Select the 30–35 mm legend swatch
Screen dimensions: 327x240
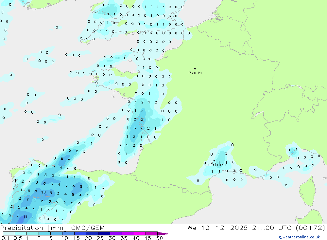[116, 233]
